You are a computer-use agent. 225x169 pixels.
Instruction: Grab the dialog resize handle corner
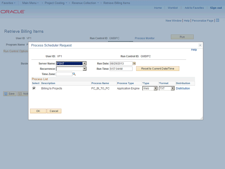coord(201,118)
